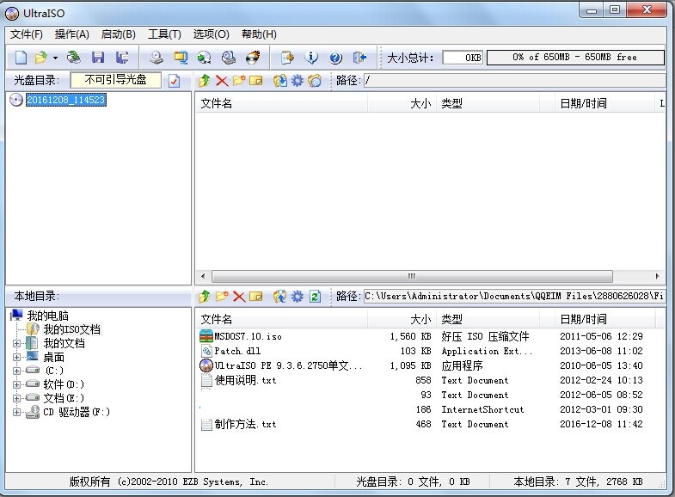
Task: Open the Help question mark icon
Action: point(335,58)
